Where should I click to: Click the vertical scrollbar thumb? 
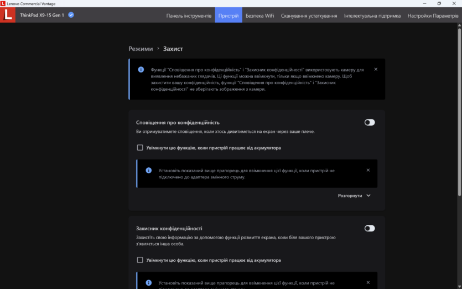pos(459,112)
